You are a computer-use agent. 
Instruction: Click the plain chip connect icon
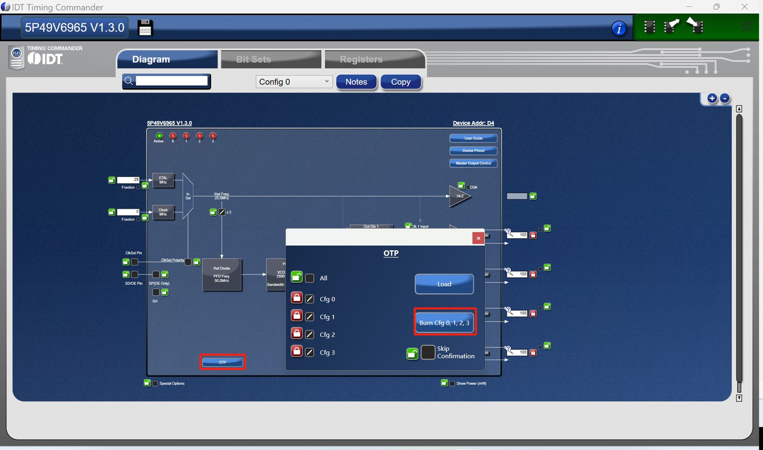(x=650, y=27)
